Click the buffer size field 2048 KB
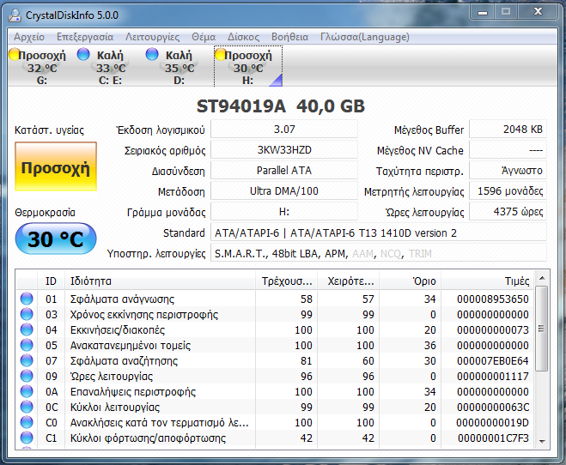 508,130
